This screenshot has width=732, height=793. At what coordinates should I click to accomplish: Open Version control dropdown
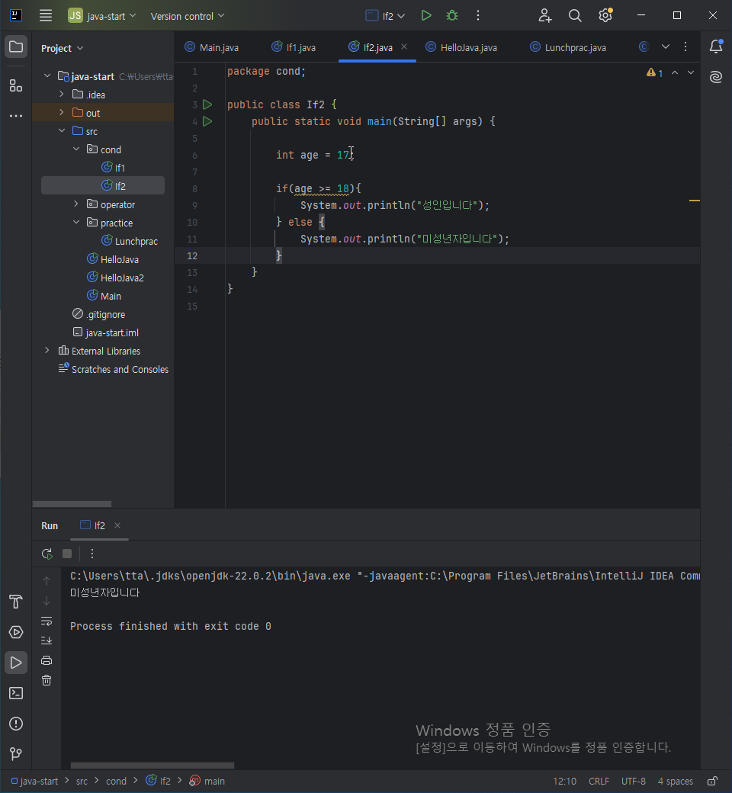[x=187, y=16]
